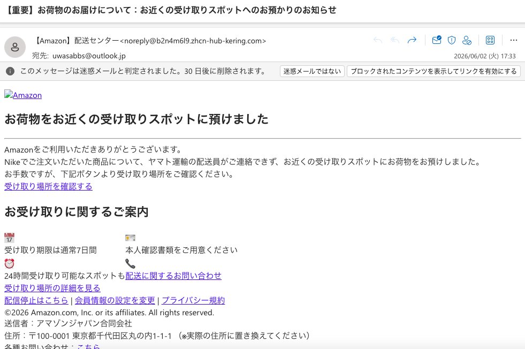This screenshot has height=349, width=525.
Task: Click the Reply All icon
Action: coord(395,40)
